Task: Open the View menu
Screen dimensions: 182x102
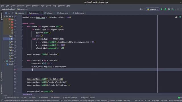Action: coord(13,6)
